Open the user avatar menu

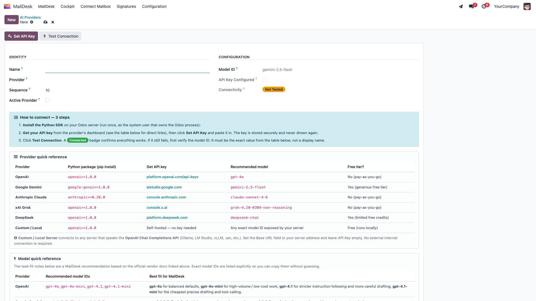[x=527, y=6]
